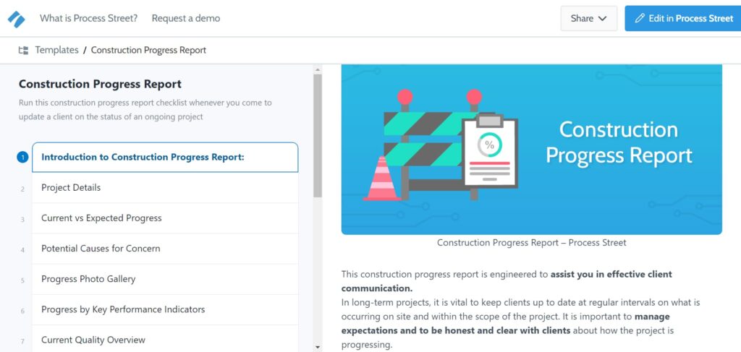Click bold text "manage expectations and to be honest"
The height and width of the screenshot is (352, 741).
click(x=506, y=324)
